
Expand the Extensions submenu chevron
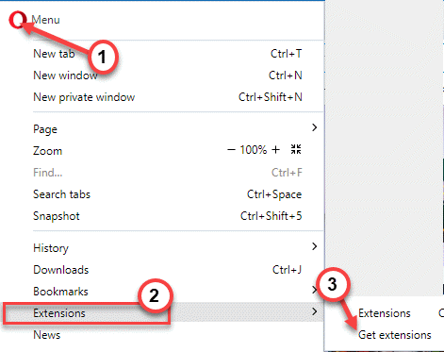pyautogui.click(x=314, y=311)
